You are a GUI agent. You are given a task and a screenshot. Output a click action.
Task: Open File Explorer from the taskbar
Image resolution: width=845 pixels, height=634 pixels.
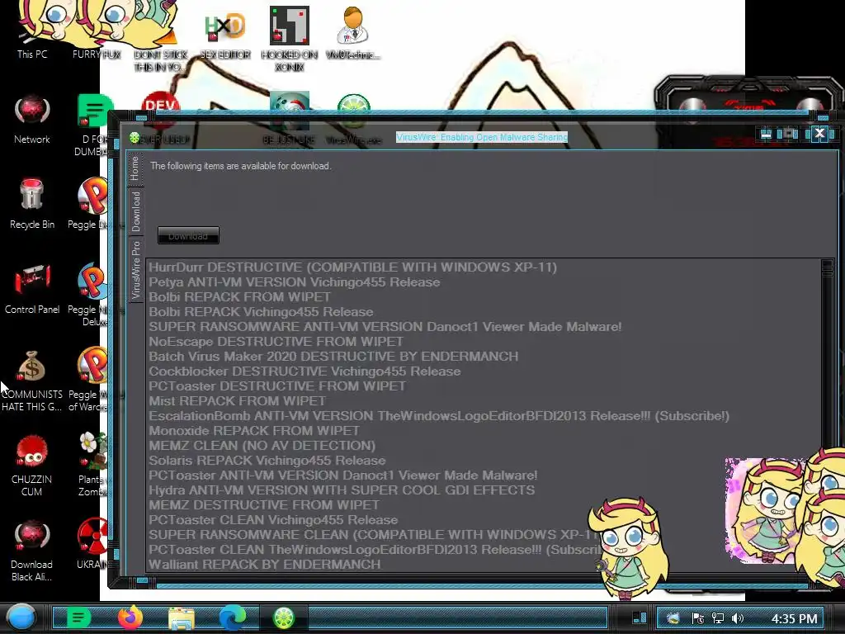(x=182, y=618)
